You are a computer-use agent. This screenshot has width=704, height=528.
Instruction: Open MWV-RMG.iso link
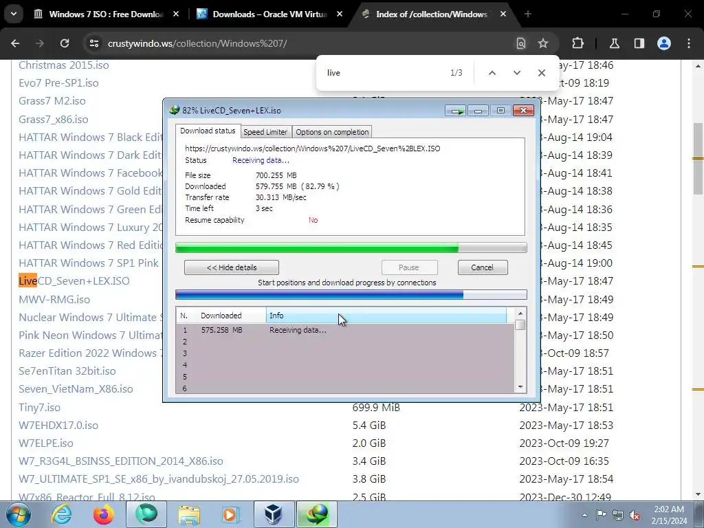[x=54, y=300]
